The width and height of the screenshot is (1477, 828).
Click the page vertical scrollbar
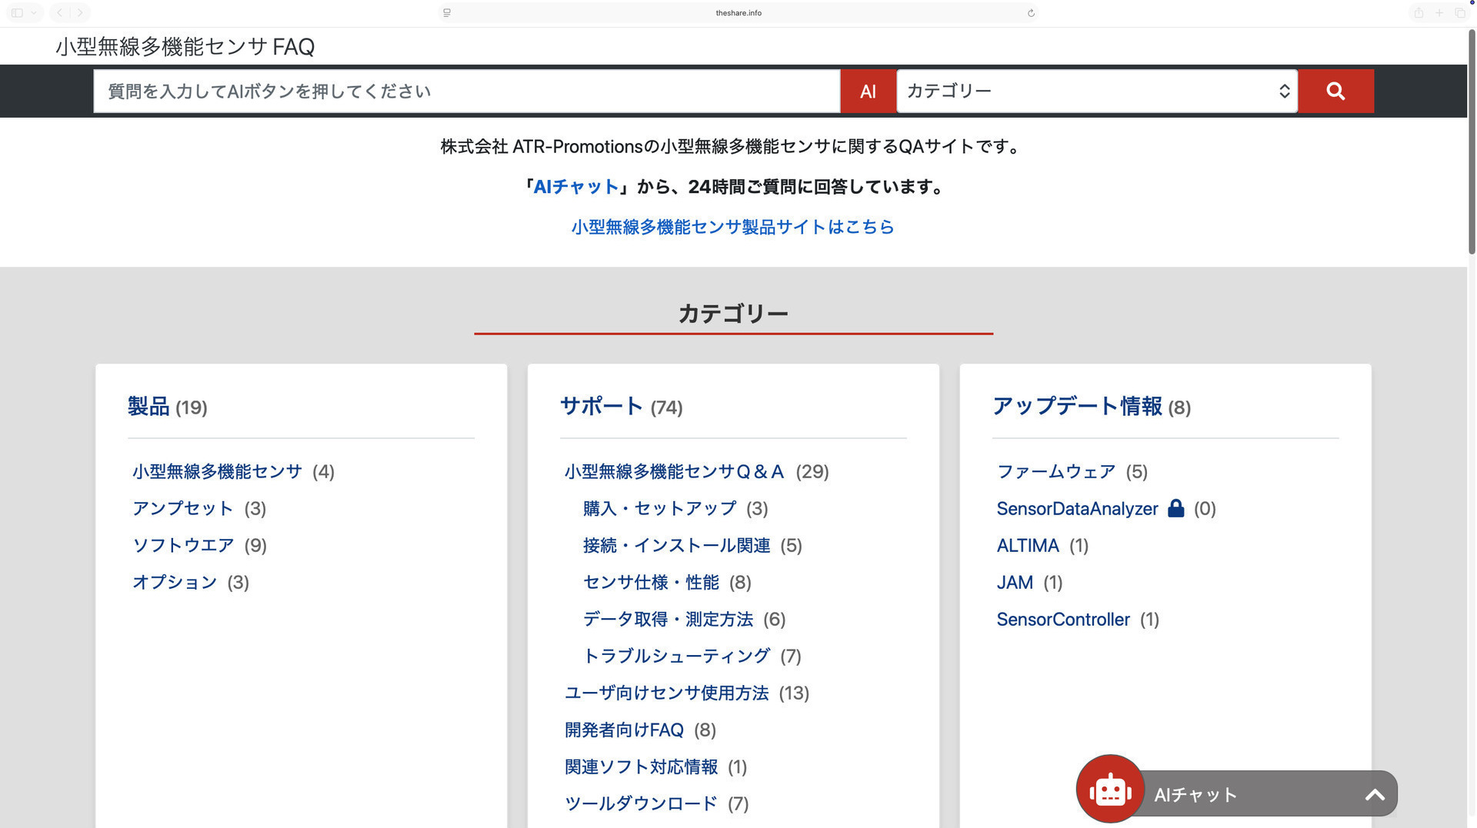click(1472, 142)
